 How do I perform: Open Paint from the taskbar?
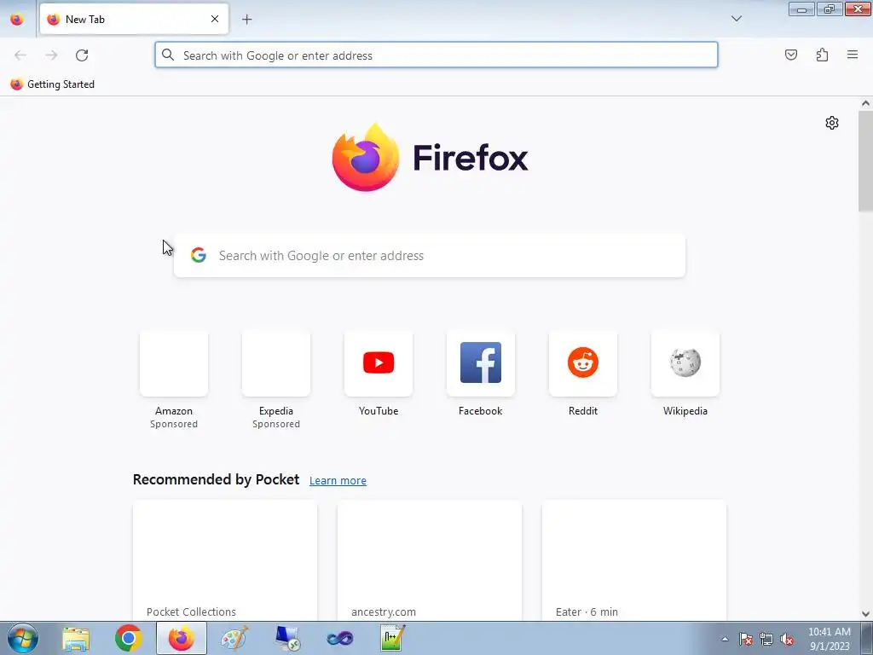coord(234,638)
